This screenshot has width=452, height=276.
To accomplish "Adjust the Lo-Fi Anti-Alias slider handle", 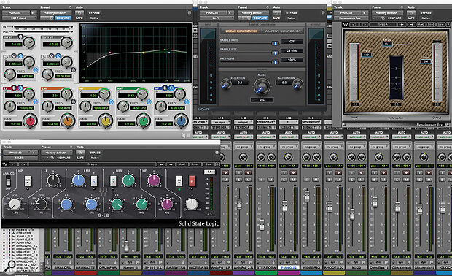I will (276, 62).
